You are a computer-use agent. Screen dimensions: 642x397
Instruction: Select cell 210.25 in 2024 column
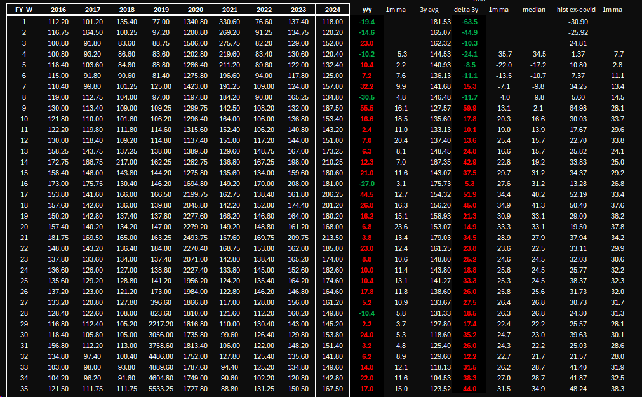pyautogui.click(x=333, y=162)
